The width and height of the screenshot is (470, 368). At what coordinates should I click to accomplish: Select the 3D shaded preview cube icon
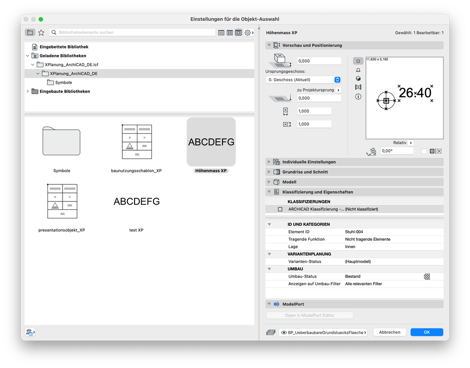358,79
